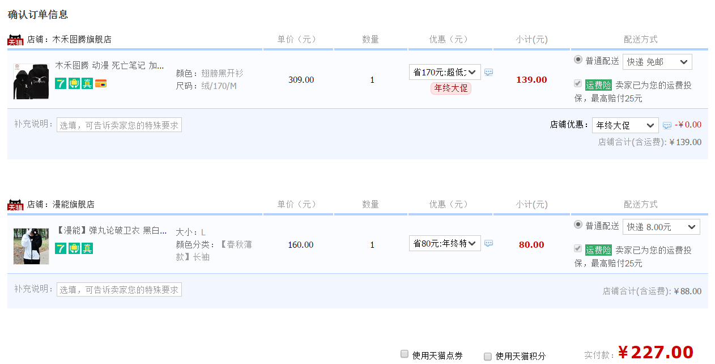Focus the 补充说明 note field for 漫能旗舰店
Viewport: 715px width, 364px height.
(119, 290)
